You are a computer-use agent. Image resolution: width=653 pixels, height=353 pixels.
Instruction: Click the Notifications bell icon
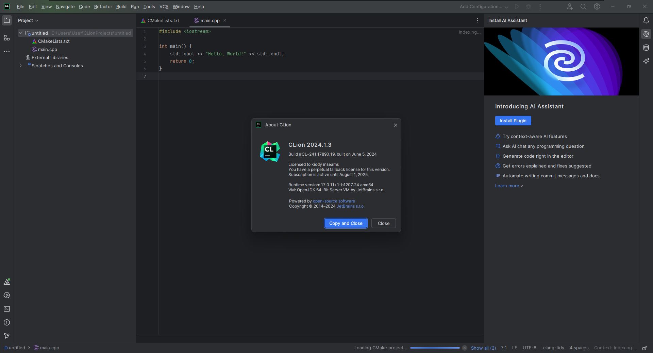646,20
